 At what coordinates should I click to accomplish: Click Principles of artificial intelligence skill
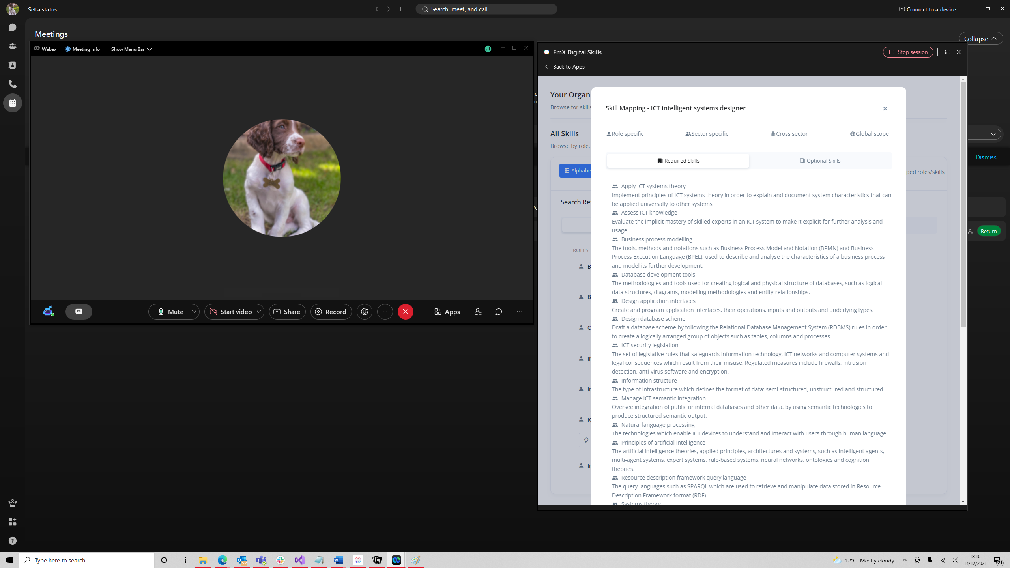coord(663,443)
